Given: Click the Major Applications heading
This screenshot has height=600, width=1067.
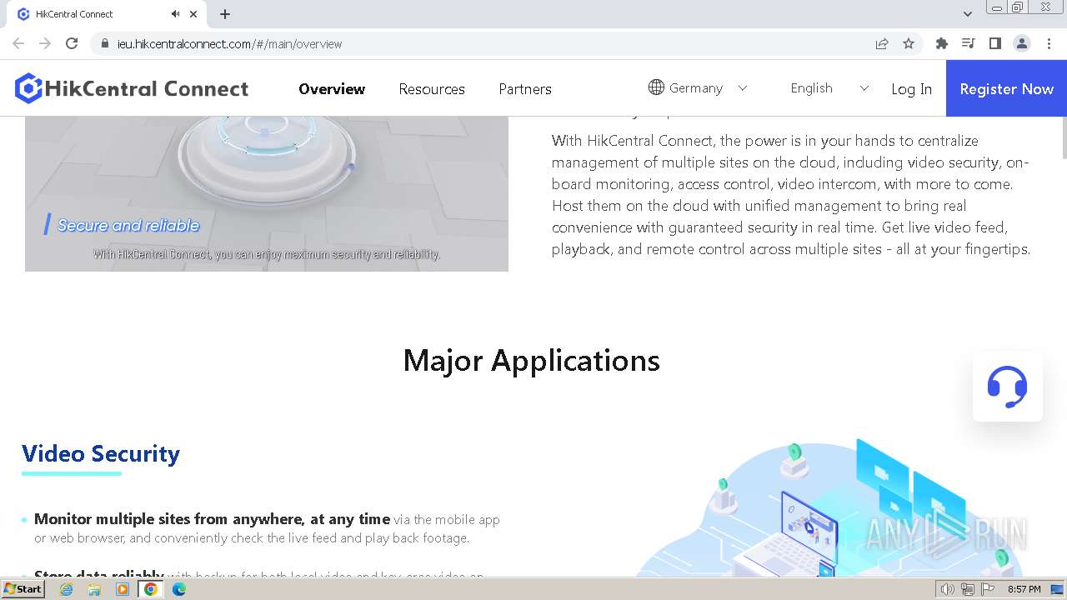Looking at the screenshot, I should 532,360.
